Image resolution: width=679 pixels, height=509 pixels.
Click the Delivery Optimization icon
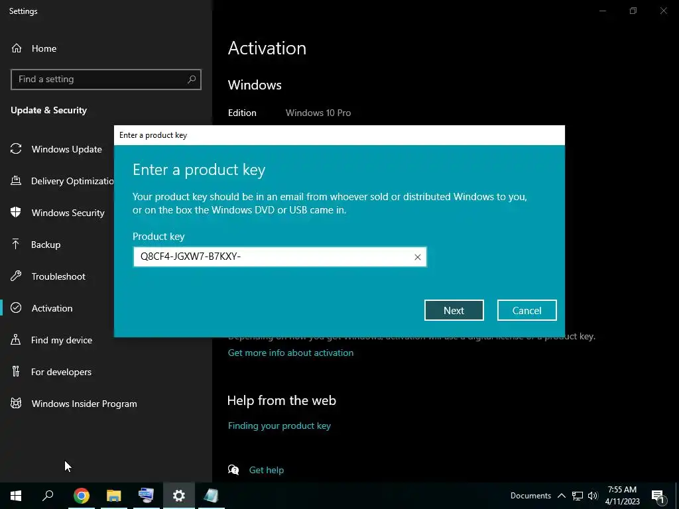click(x=16, y=180)
